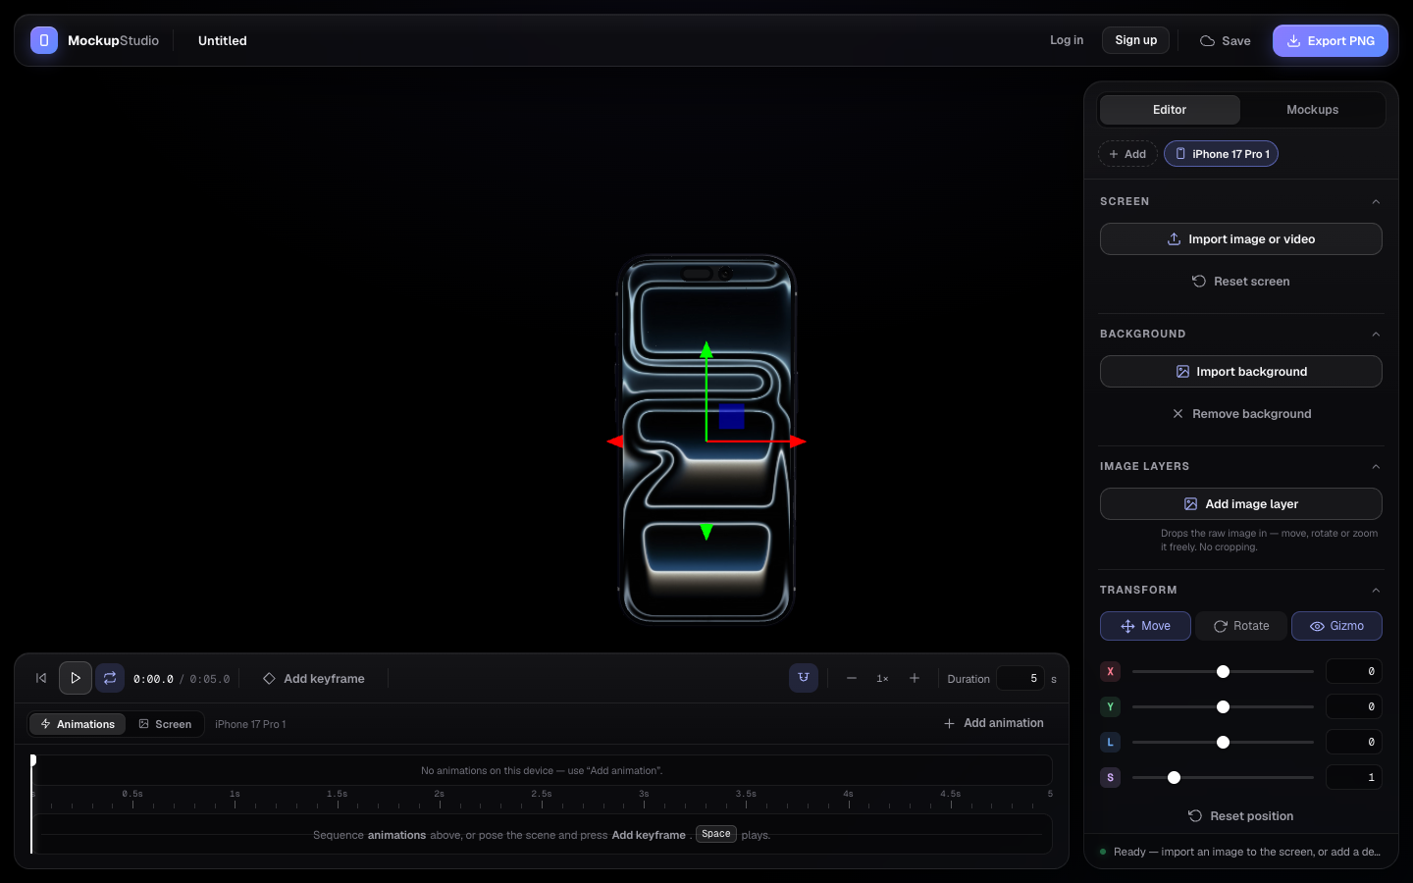
Task: Click the 0:00.0 current time readout
Action: tap(153, 679)
